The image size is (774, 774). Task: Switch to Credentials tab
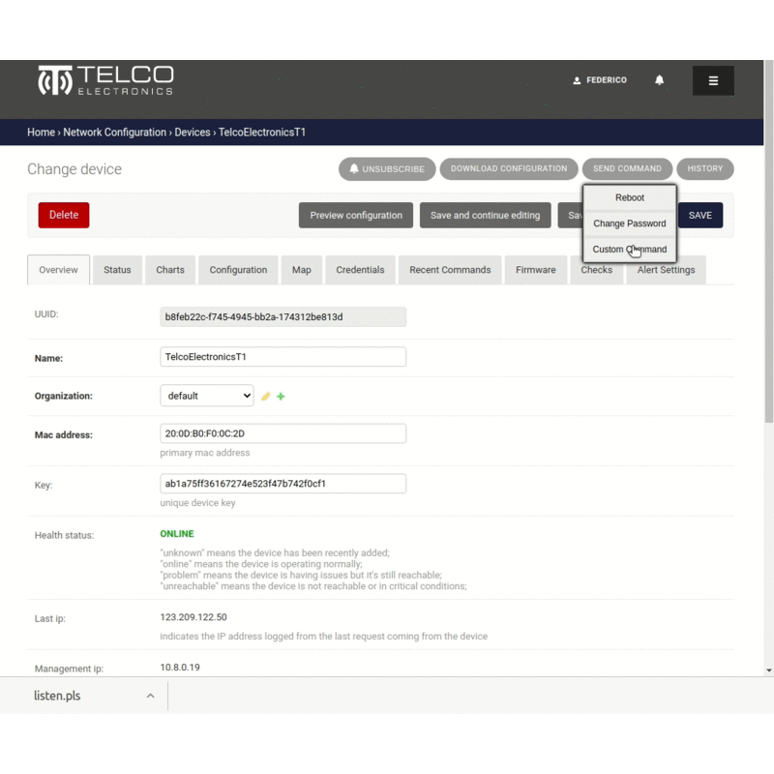[x=360, y=270]
